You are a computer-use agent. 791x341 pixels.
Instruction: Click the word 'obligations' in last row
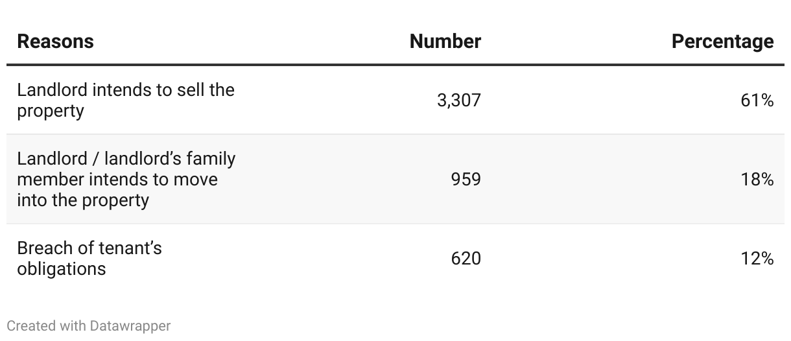62,269
